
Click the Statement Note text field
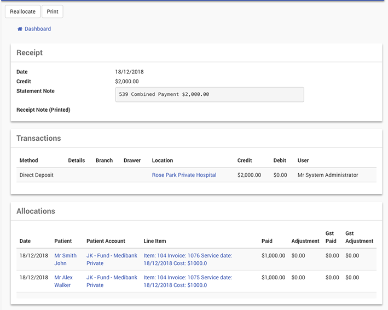coord(209,94)
